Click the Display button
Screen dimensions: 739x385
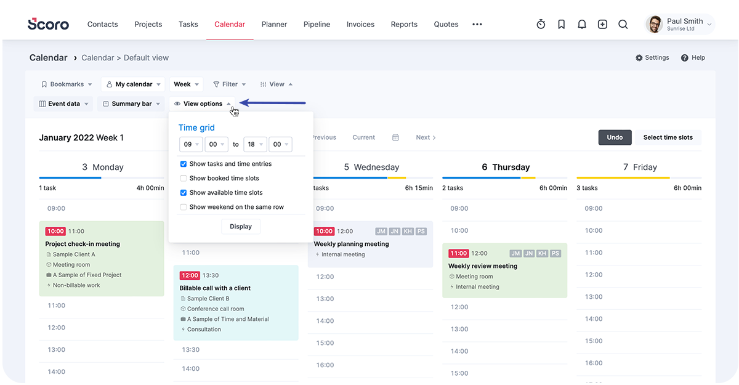pos(241,227)
